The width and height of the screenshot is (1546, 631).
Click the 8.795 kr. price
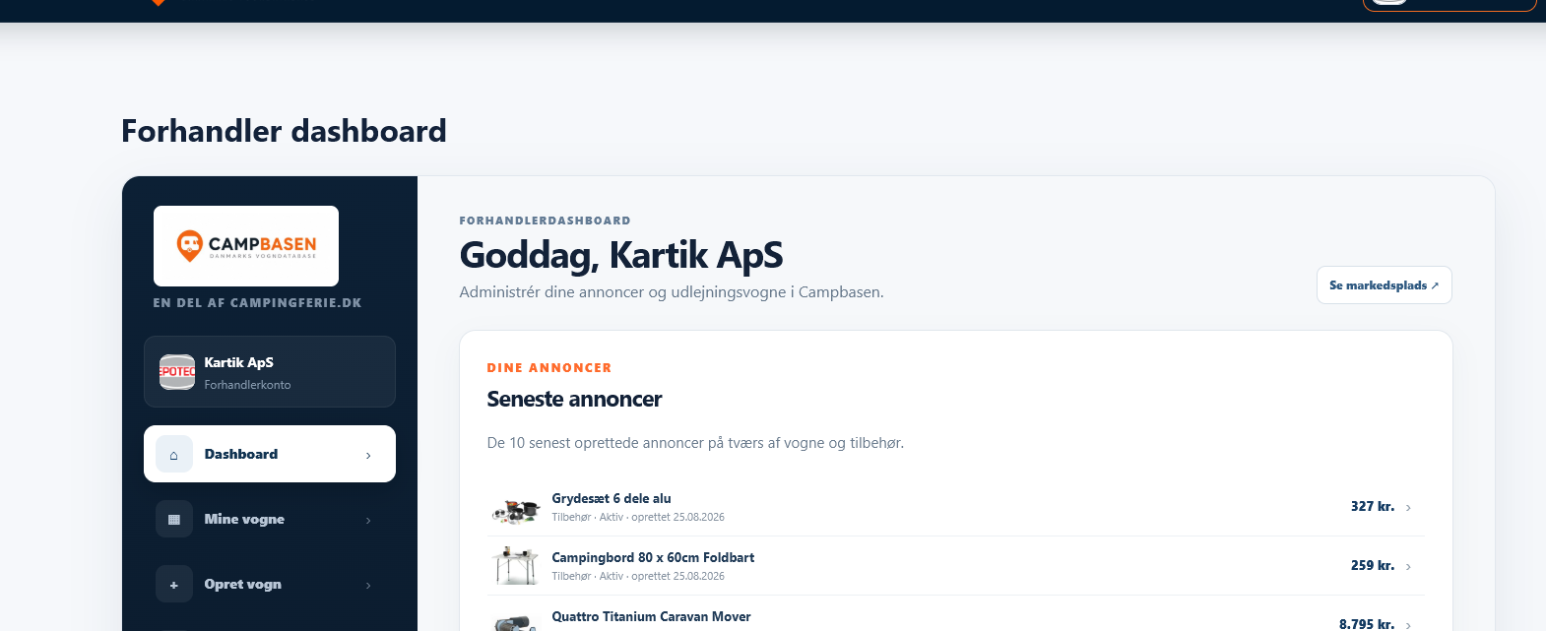tap(1367, 624)
